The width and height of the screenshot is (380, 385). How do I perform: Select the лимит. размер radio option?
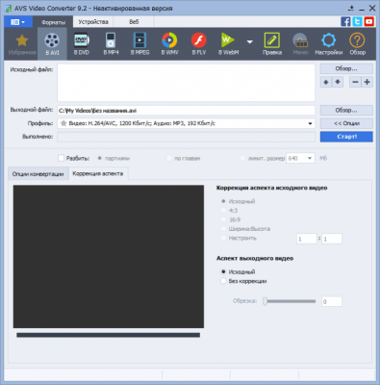(x=242, y=158)
